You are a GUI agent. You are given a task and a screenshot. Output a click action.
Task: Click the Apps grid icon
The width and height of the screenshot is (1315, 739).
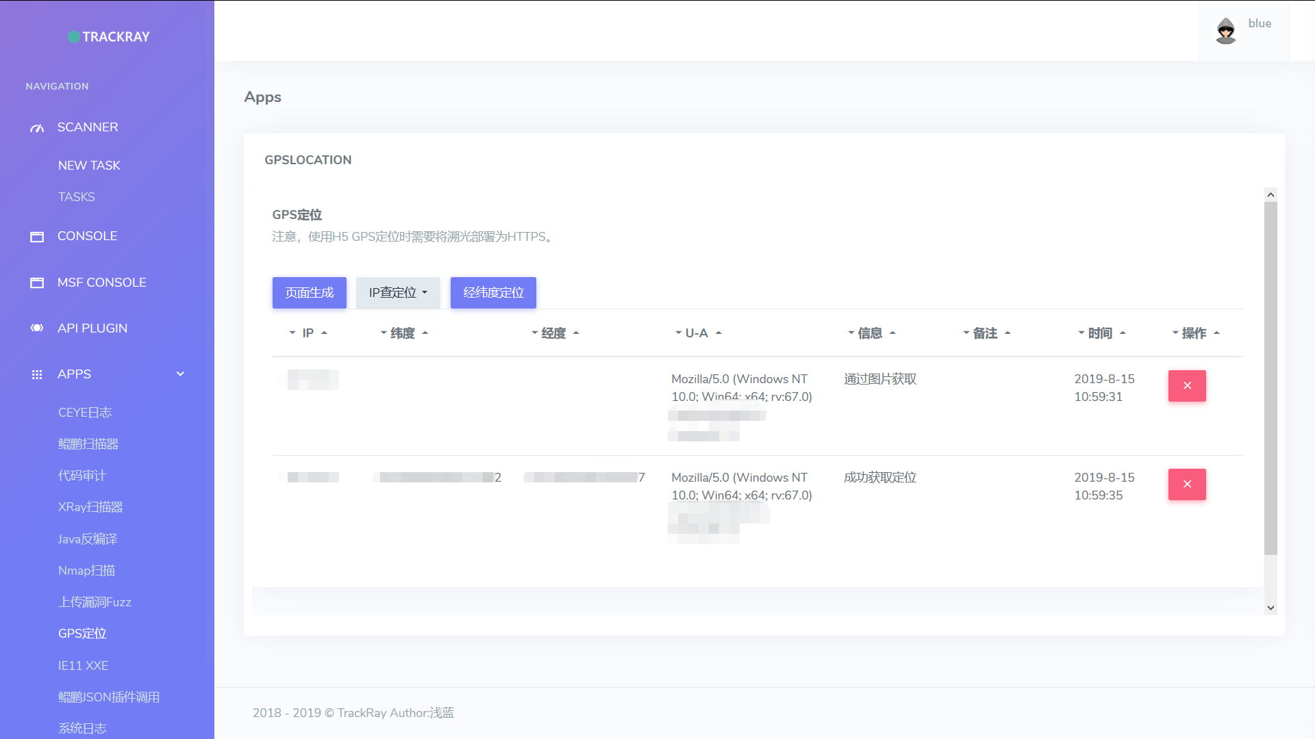[x=37, y=374]
